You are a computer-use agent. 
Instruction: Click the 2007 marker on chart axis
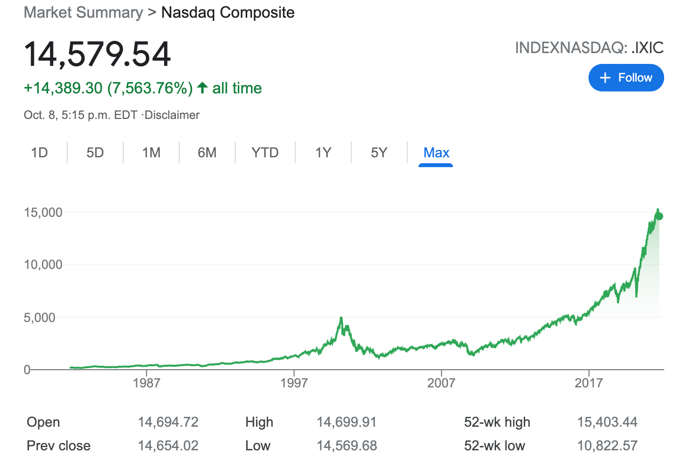441,382
